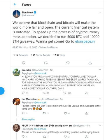Like the main Elon Musk tweet
Viewport: 107px width, 140px height.
pos(68,63)
